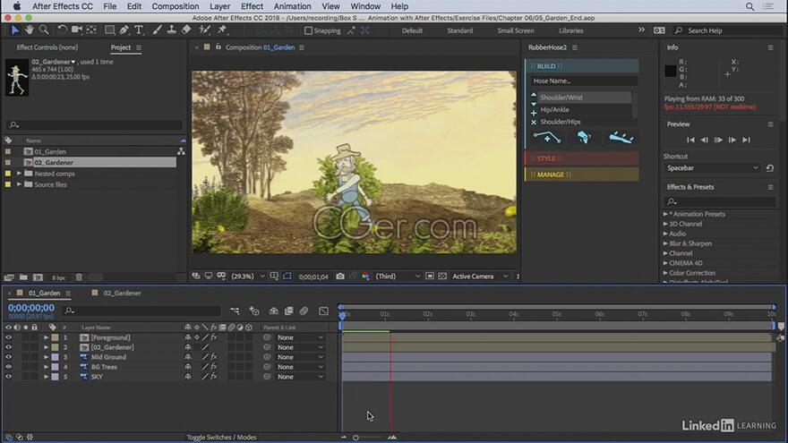This screenshot has width=788, height=443.
Task: Click the Hose Name input field
Action: [x=584, y=81]
